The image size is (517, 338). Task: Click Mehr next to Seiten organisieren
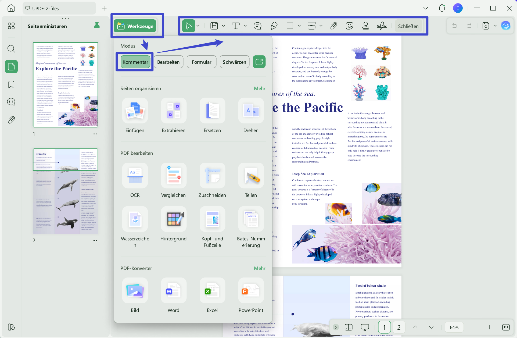pyautogui.click(x=260, y=88)
